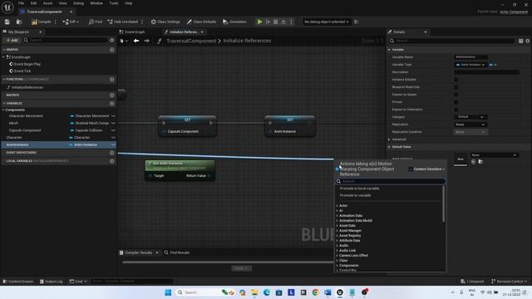Image resolution: width=532 pixels, height=299 pixels.
Task: Add a local variable with plus icon
Action: (x=112, y=161)
